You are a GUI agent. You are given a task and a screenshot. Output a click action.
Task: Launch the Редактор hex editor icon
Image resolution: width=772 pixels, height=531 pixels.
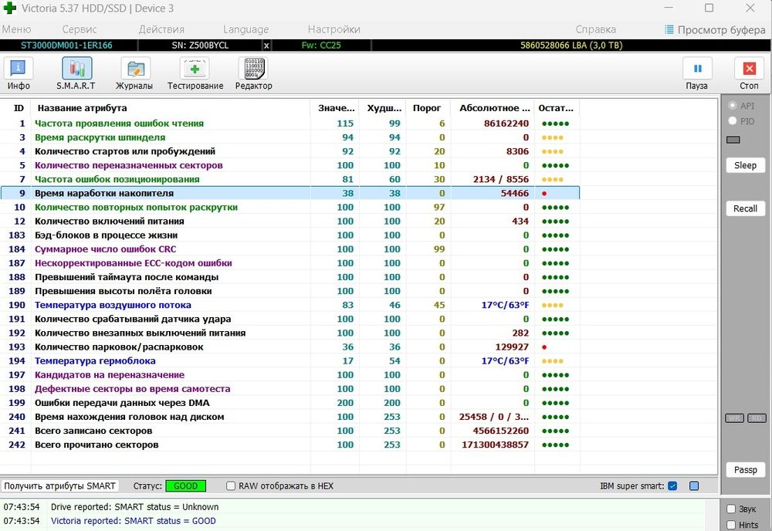click(x=253, y=73)
